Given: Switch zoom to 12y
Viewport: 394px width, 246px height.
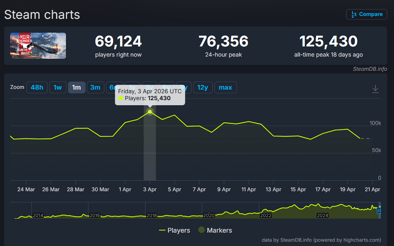Looking at the screenshot, I should [x=203, y=88].
